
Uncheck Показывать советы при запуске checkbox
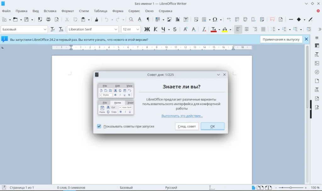[x=99, y=126]
